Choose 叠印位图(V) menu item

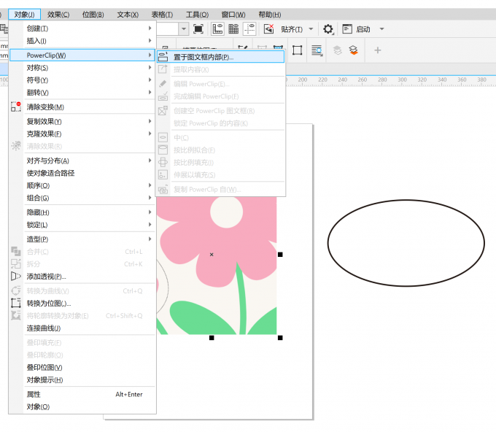click(x=82, y=368)
